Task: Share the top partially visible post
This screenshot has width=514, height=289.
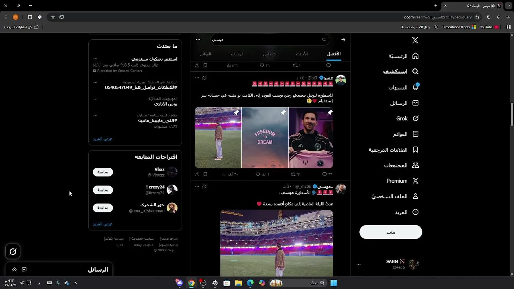Action: (x=197, y=65)
